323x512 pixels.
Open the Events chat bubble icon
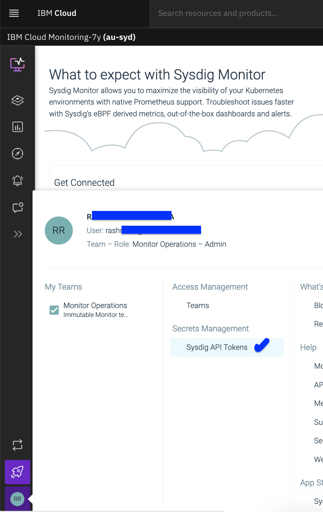(x=18, y=207)
